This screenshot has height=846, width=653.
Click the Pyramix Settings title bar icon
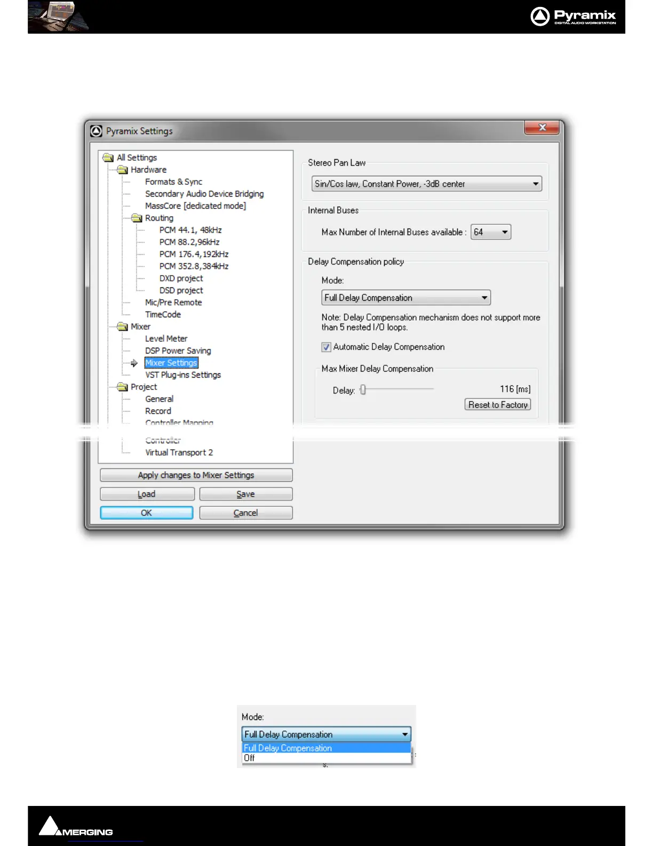point(96,131)
